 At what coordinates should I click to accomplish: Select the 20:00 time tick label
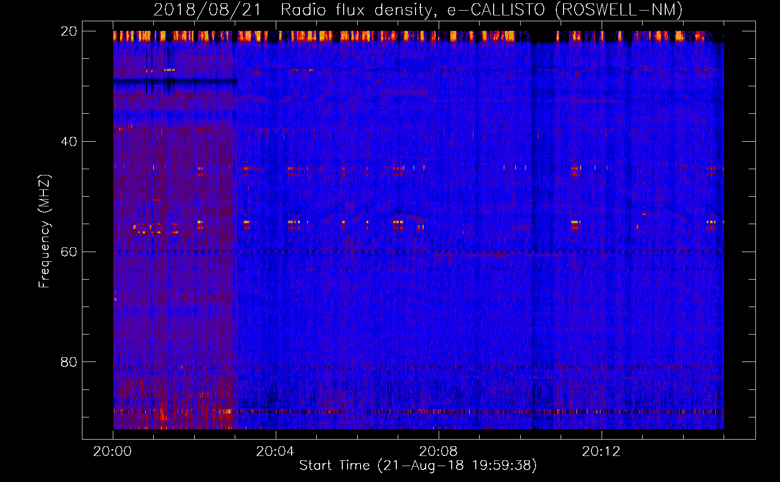[113, 452]
